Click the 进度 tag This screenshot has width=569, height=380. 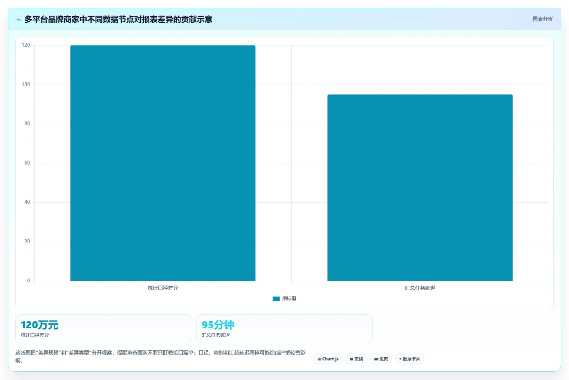tap(381, 359)
